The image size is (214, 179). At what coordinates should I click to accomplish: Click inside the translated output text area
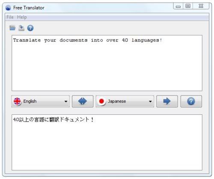tap(107, 142)
